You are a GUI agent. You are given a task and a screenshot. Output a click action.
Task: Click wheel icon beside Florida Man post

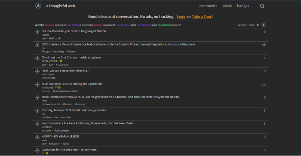pos(37,32)
